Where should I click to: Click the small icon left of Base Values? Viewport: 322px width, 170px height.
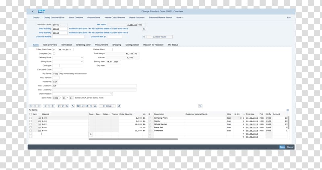[144, 37]
